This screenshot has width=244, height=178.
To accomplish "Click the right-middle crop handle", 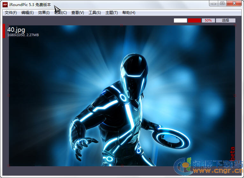I will 235,96.
